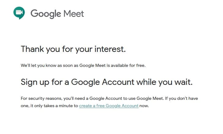
Task: Click the "If you don't have" phrase
Action: coord(181,99)
